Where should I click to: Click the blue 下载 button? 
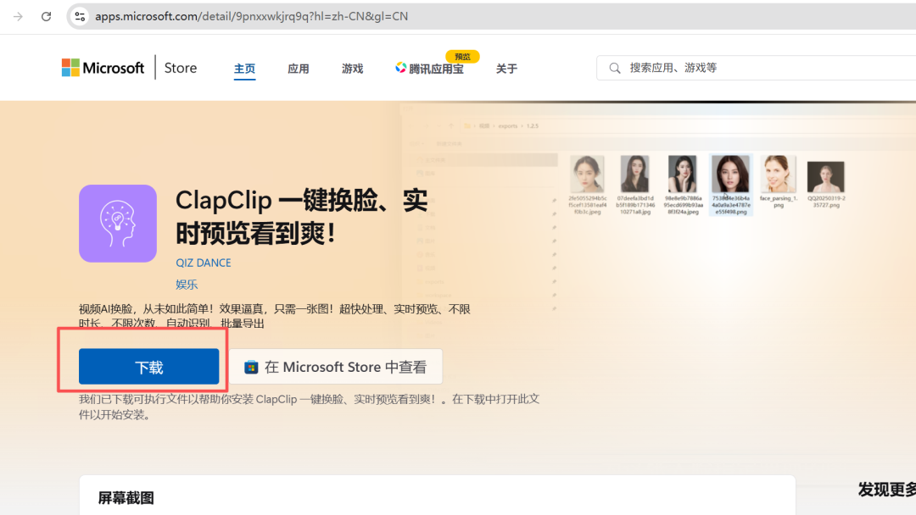point(149,367)
